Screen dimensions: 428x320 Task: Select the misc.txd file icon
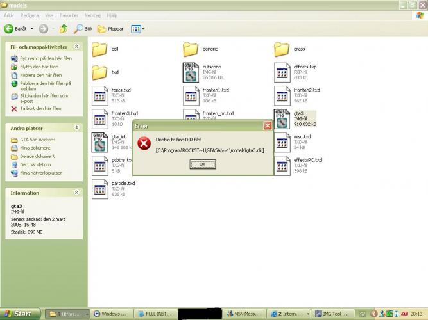point(282,142)
